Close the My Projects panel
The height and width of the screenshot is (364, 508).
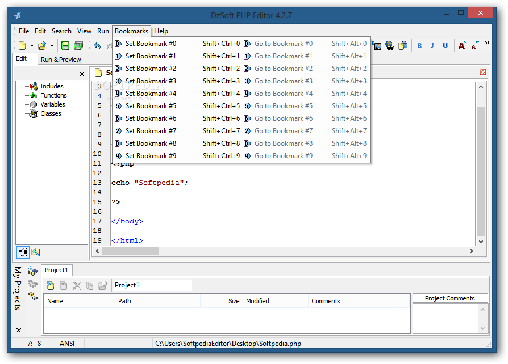click(19, 331)
